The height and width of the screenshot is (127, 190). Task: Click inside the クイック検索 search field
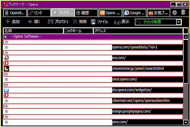pos(156,22)
